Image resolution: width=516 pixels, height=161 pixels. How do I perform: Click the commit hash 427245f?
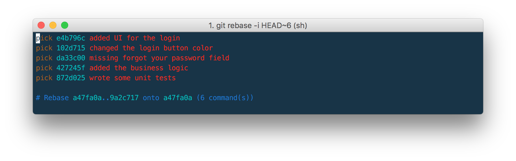71,68
